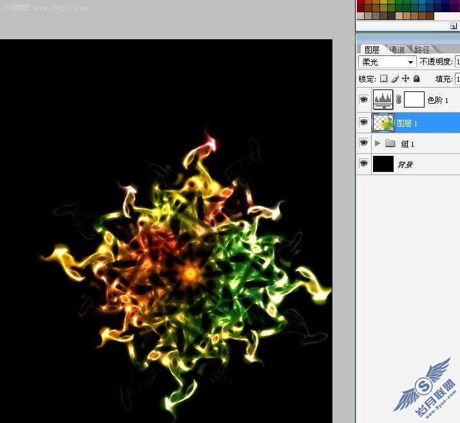
Task: Click the white layer mask thumbnail
Action: [x=414, y=100]
